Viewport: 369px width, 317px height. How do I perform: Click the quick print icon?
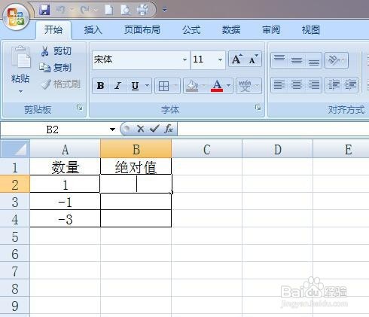142,10
